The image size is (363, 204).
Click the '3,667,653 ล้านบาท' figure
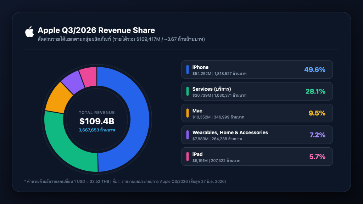click(97, 130)
